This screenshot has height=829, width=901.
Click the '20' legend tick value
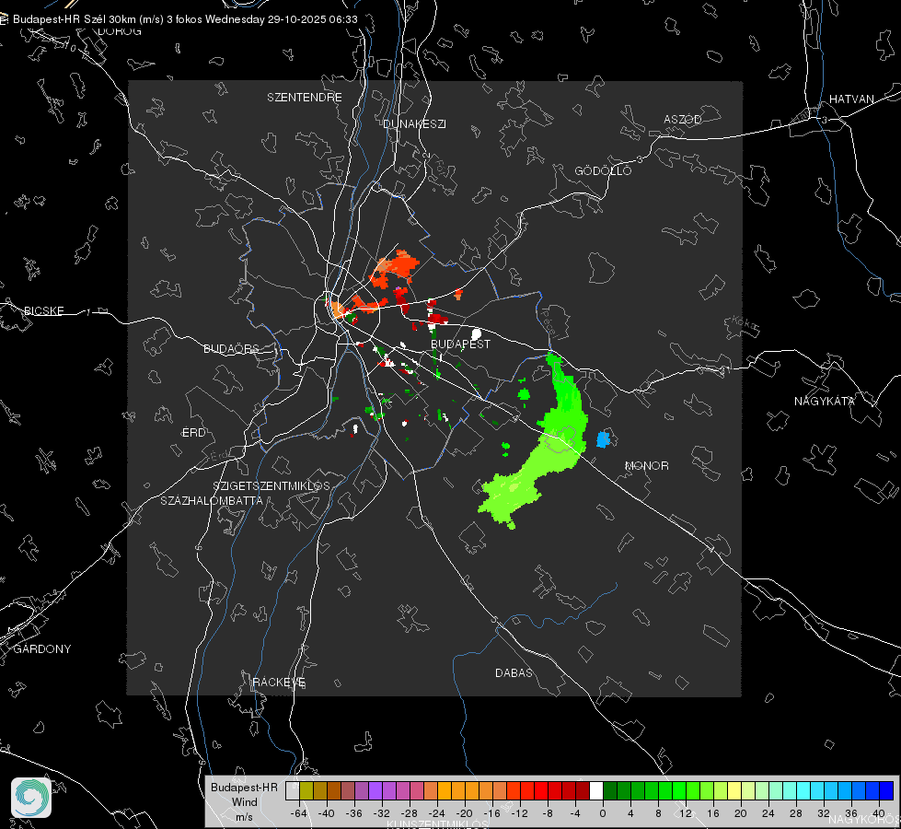(x=741, y=813)
